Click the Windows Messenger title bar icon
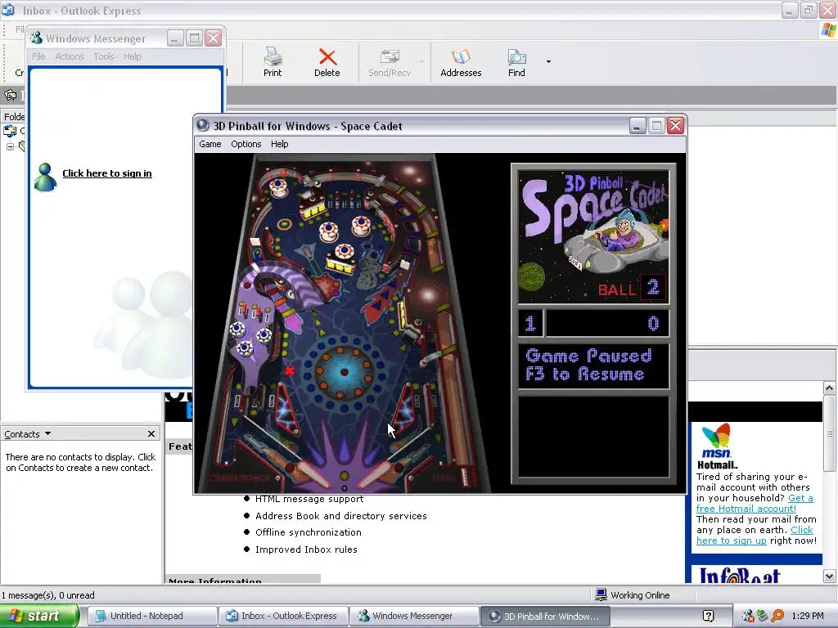The width and height of the screenshot is (838, 628). coord(36,38)
